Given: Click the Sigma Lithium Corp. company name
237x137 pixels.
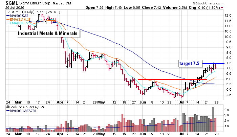Looking at the screenshot, I should (35, 3).
